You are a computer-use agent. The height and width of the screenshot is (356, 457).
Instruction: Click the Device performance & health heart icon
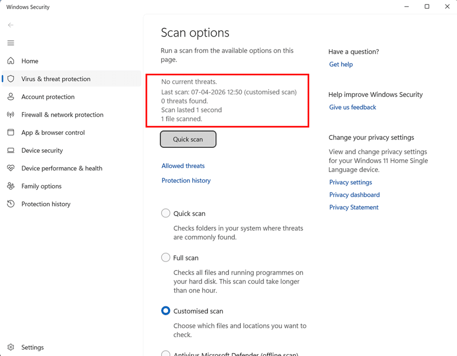11,168
